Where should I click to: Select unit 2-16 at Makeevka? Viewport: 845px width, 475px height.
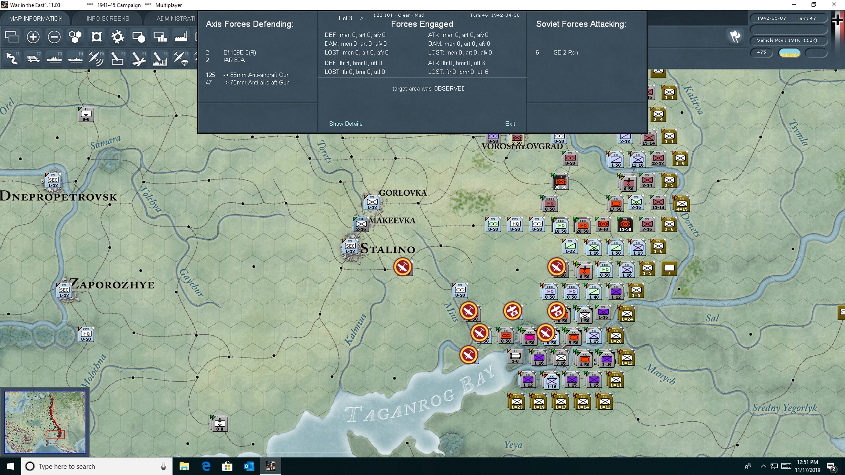click(361, 225)
